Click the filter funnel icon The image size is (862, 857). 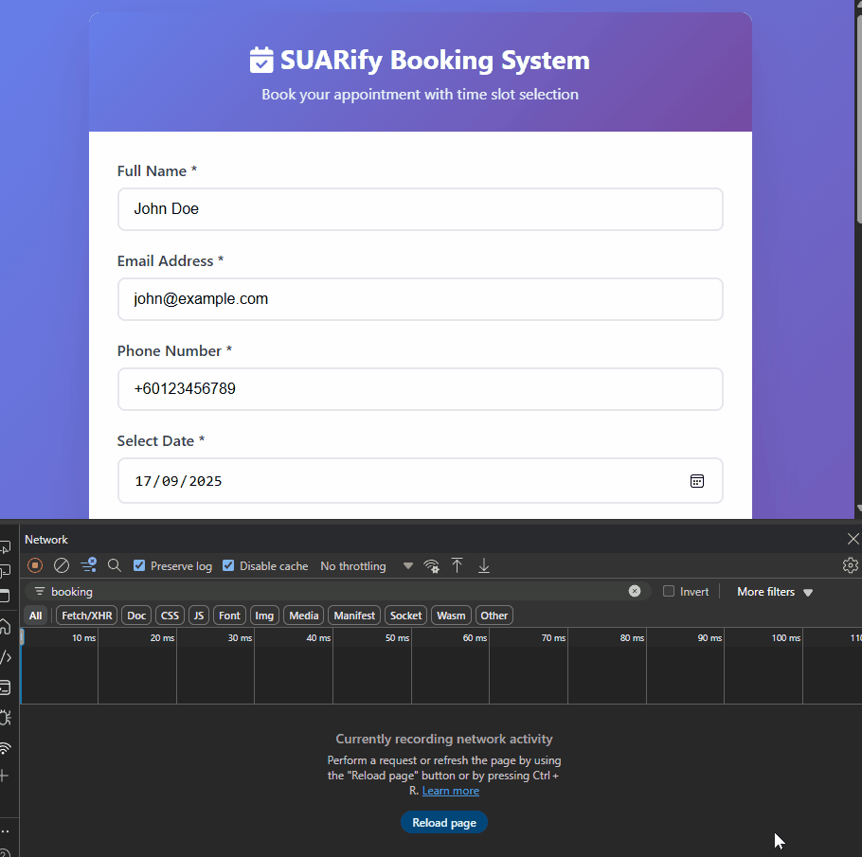pyautogui.click(x=40, y=592)
